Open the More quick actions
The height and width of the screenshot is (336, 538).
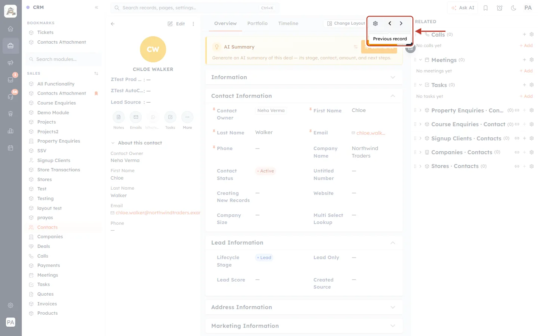point(187,117)
